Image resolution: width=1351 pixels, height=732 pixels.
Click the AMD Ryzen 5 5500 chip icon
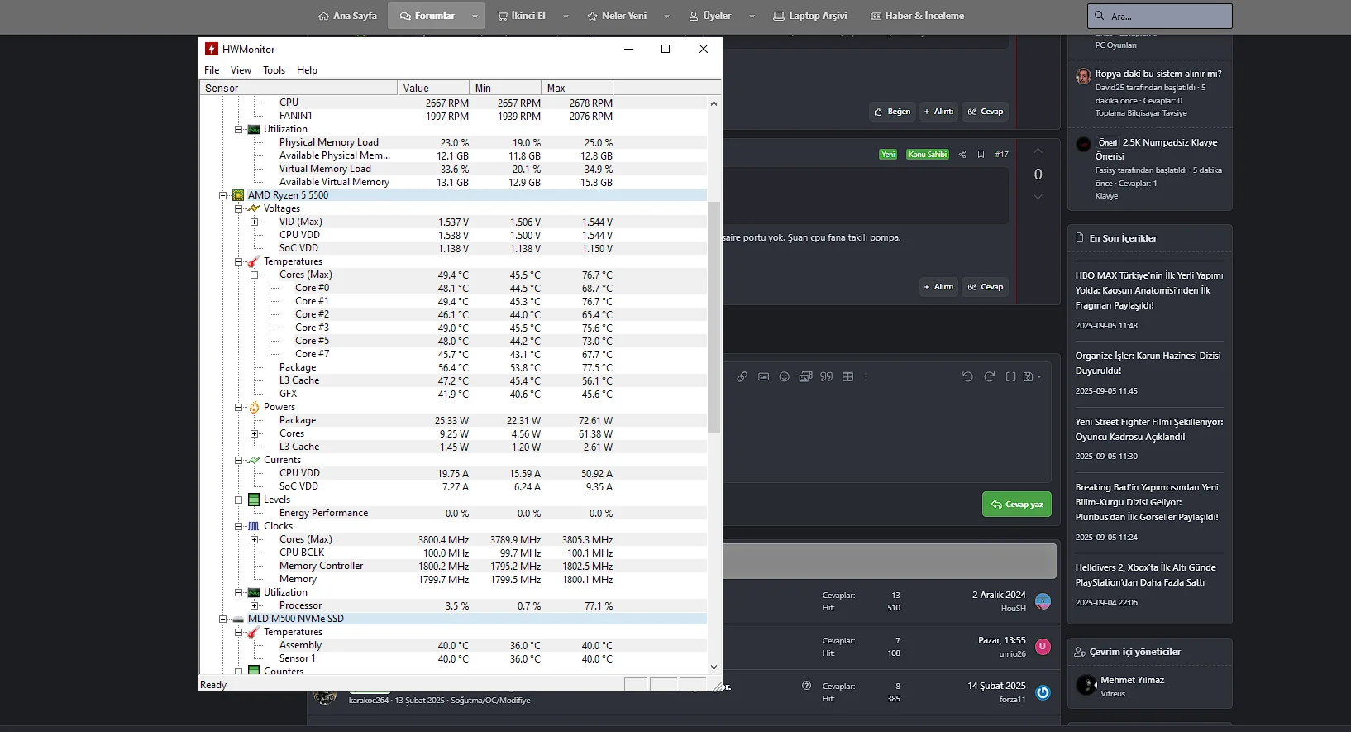pos(238,195)
